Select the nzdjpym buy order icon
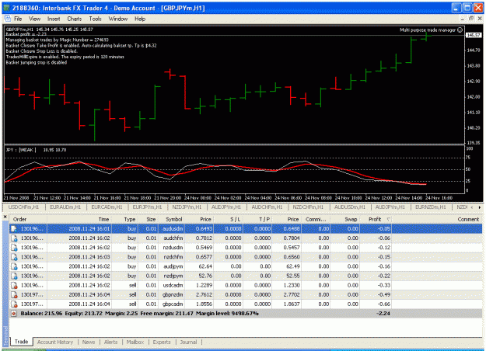The image size is (486, 351). 14,276
